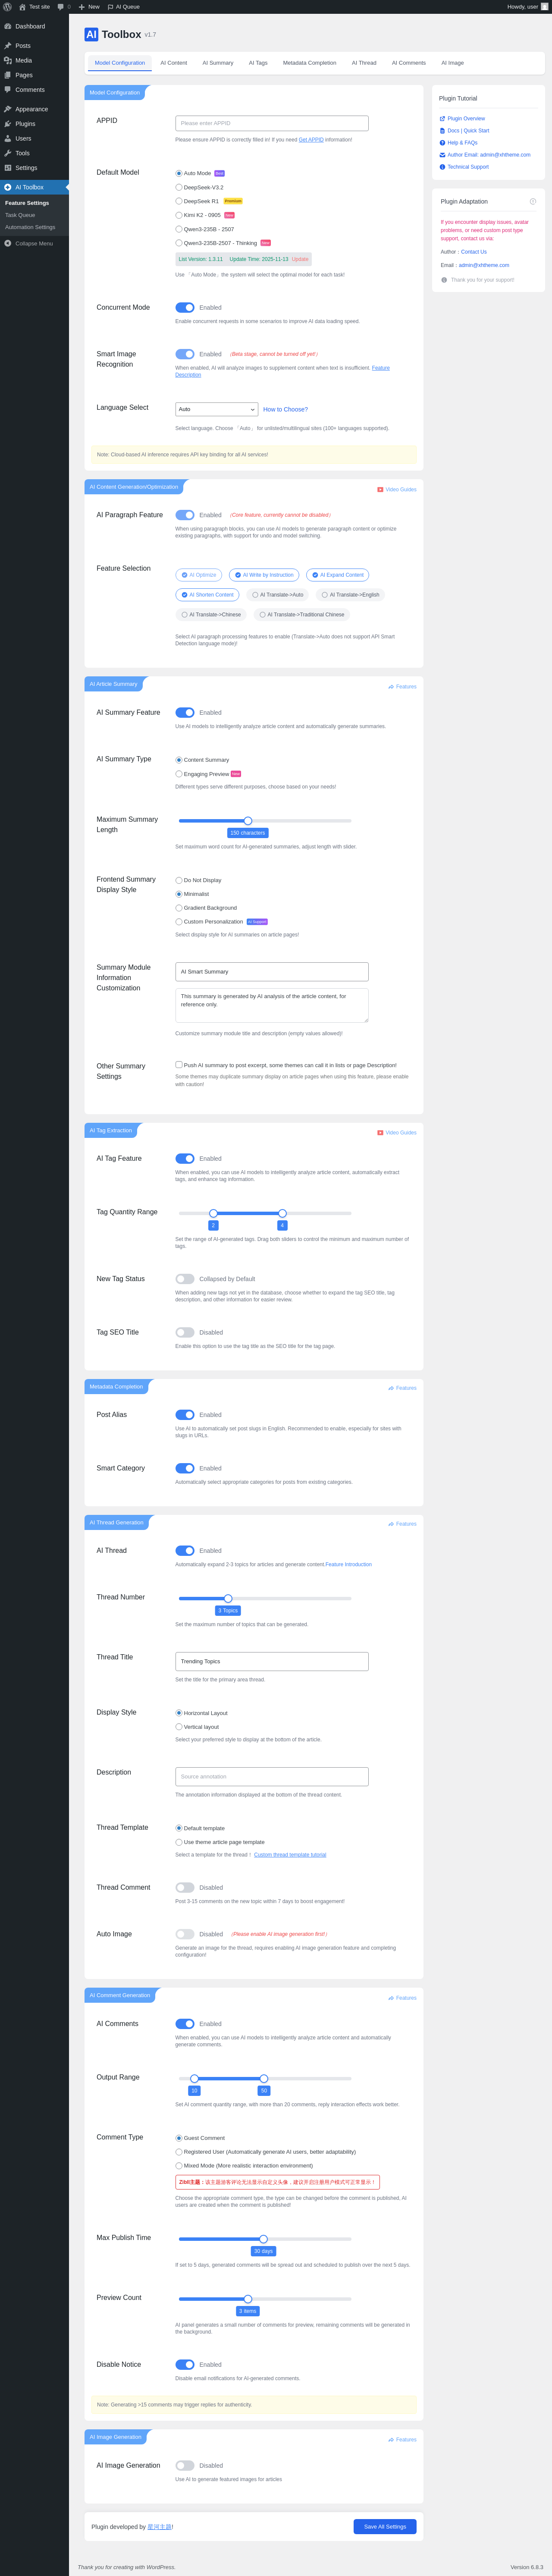Switch to the AI Thread tab
Screen dimensions: 552x2576
364,63
